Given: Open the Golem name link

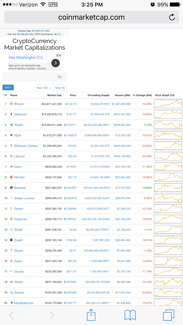Looking at the screenshot, I should (19, 208).
